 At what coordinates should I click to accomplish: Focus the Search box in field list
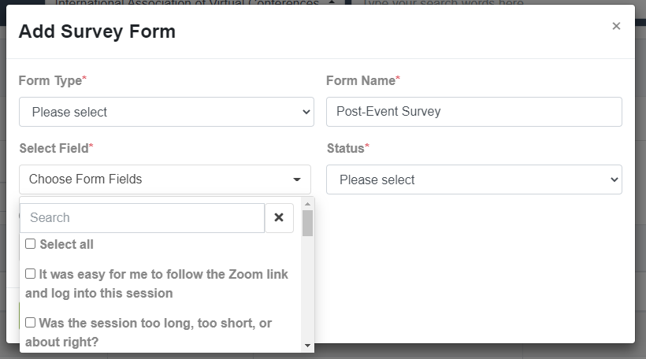point(142,218)
